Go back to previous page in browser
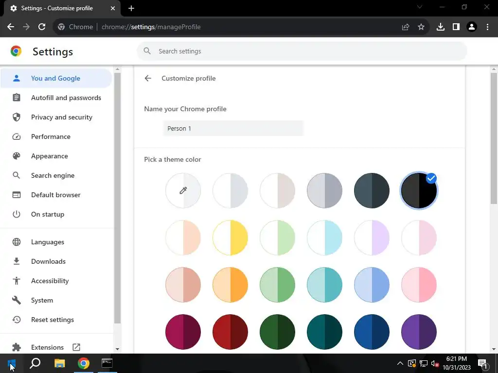The width and height of the screenshot is (498, 373). [11, 27]
